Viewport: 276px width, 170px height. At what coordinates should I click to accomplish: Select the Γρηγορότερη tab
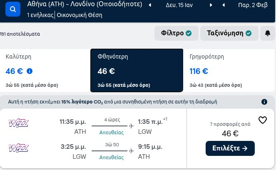coord(229,71)
